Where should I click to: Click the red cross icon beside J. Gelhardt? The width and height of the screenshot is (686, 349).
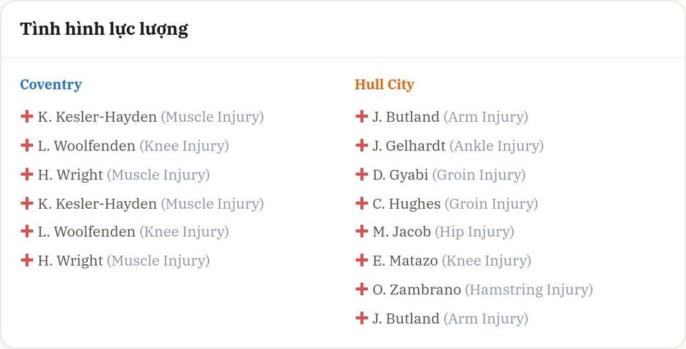362,145
